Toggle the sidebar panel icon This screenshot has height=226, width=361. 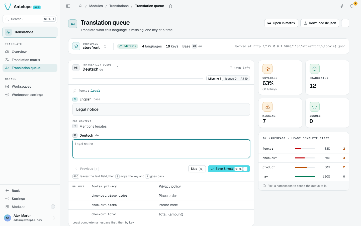click(68, 6)
